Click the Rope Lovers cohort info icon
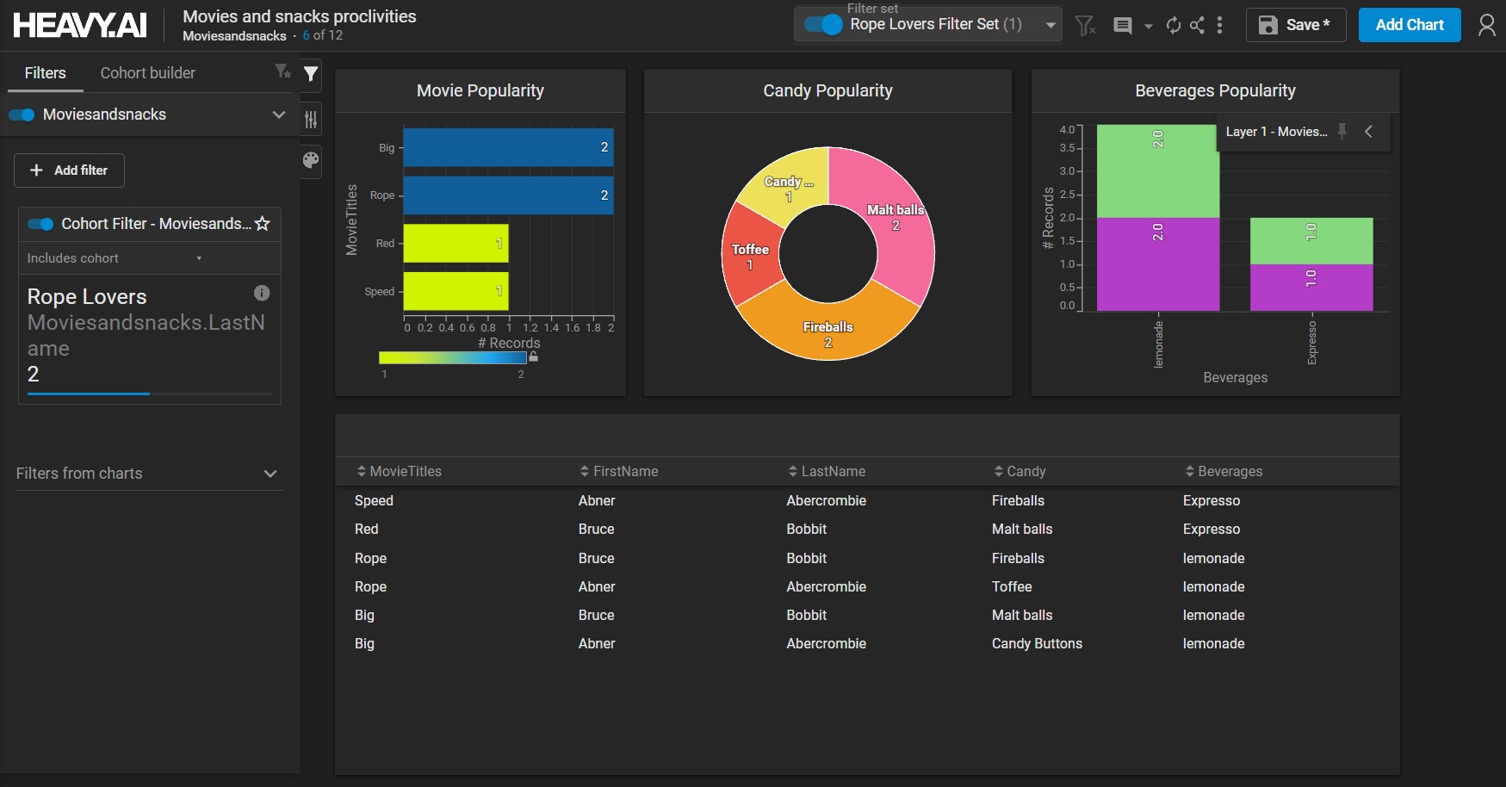The image size is (1506, 787). pos(262,294)
